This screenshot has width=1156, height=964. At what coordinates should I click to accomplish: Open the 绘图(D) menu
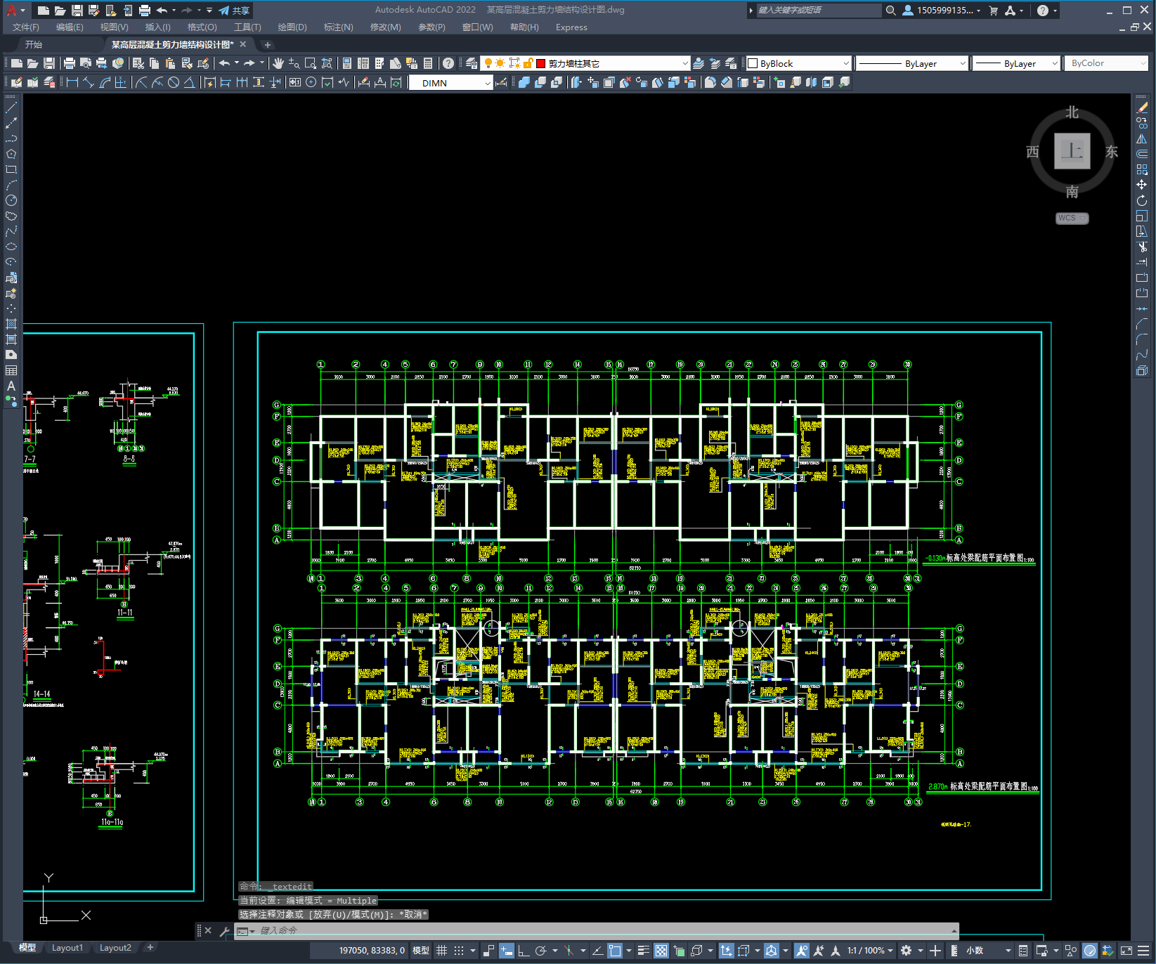(x=292, y=27)
